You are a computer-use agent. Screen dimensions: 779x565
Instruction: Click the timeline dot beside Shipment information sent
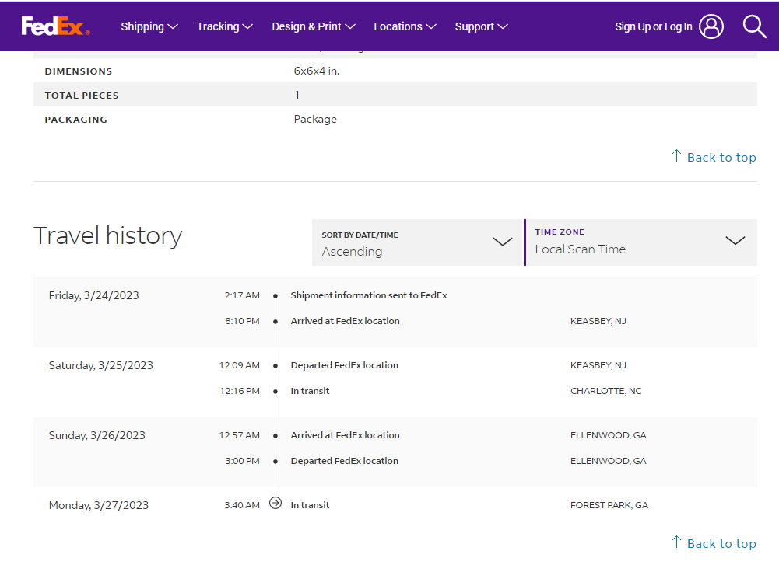275,295
